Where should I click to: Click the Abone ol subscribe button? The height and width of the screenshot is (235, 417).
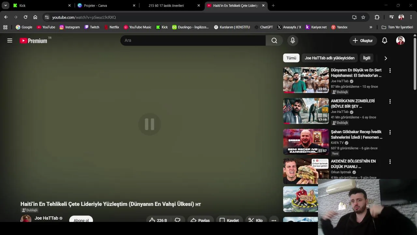(x=81, y=220)
